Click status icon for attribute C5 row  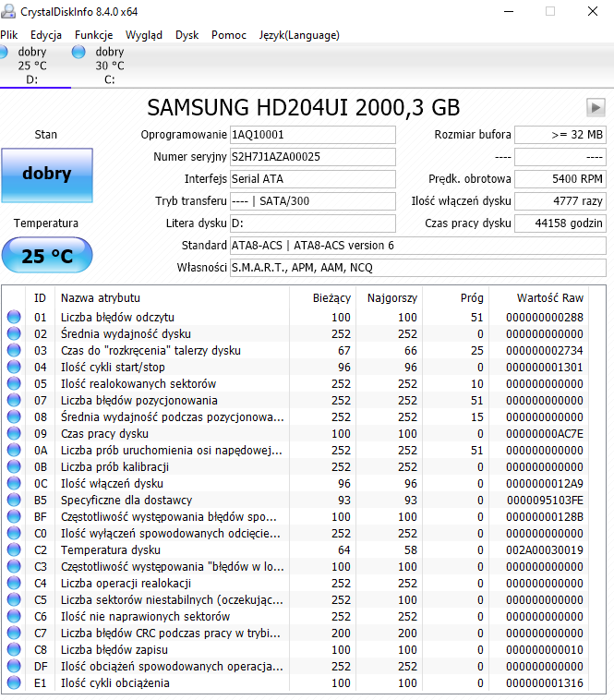(14, 599)
